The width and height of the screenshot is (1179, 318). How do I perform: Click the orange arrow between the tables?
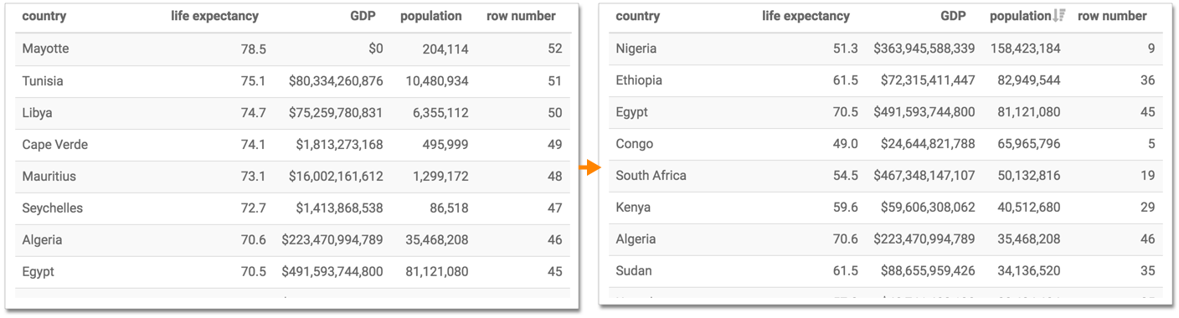click(x=590, y=168)
